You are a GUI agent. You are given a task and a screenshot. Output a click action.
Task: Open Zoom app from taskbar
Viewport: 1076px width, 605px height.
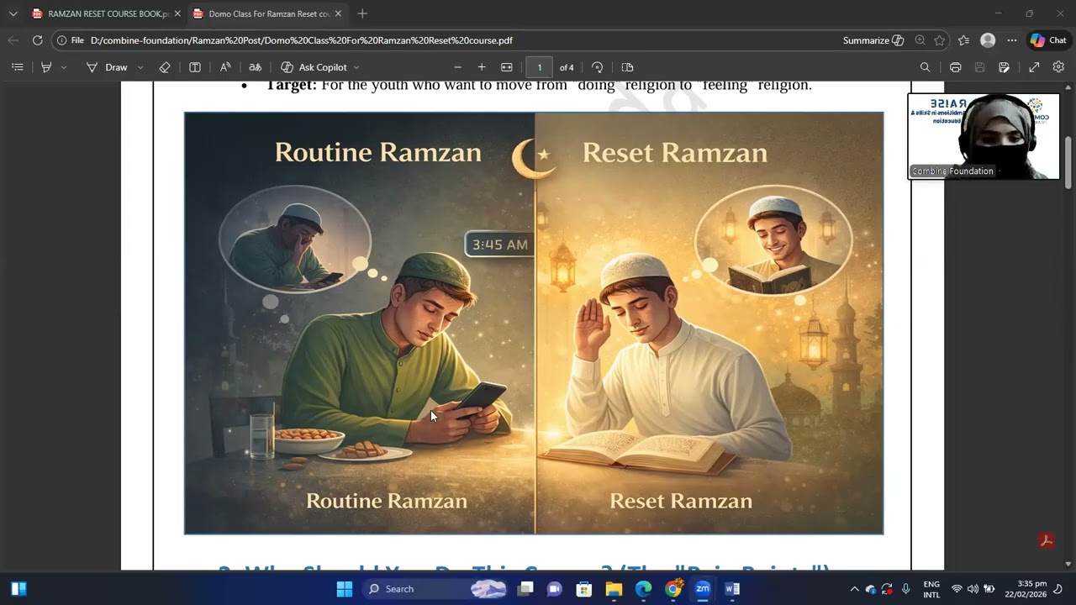pyautogui.click(x=703, y=589)
